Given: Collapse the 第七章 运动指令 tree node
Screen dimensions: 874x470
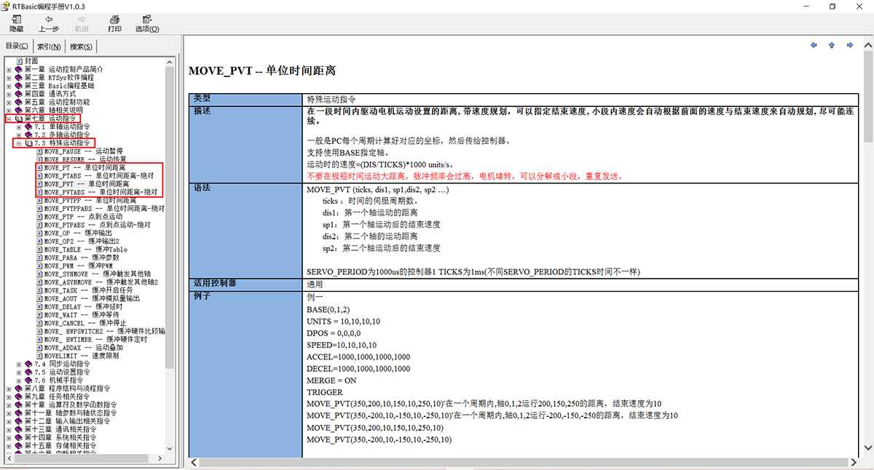Looking at the screenshot, I should pos(9,119).
